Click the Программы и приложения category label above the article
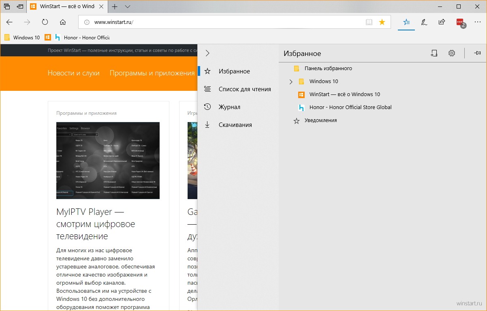487x311 pixels. [86, 113]
